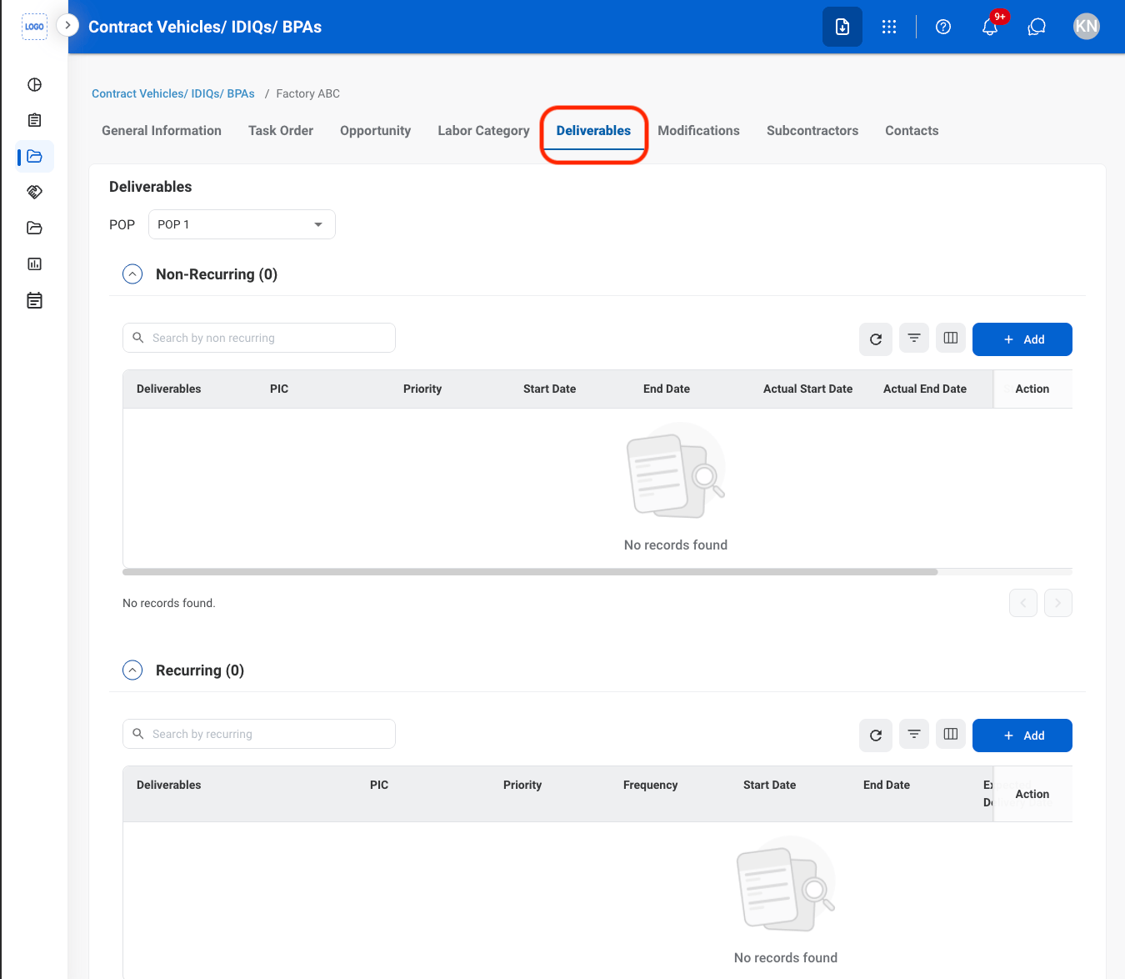Focus the Search by recurring field
Screen dimensions: 1125x979
point(259,734)
